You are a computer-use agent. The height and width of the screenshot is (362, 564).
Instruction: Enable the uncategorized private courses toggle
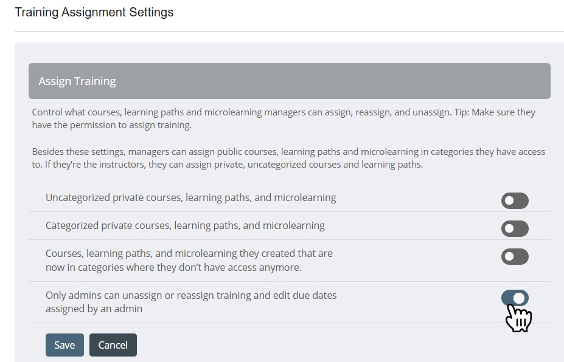[514, 200]
